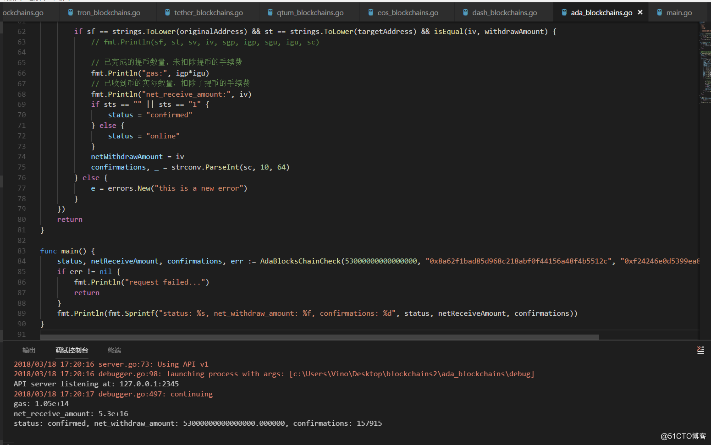Click the Go file icon on dash_blockchains.go tab

tap(466, 12)
